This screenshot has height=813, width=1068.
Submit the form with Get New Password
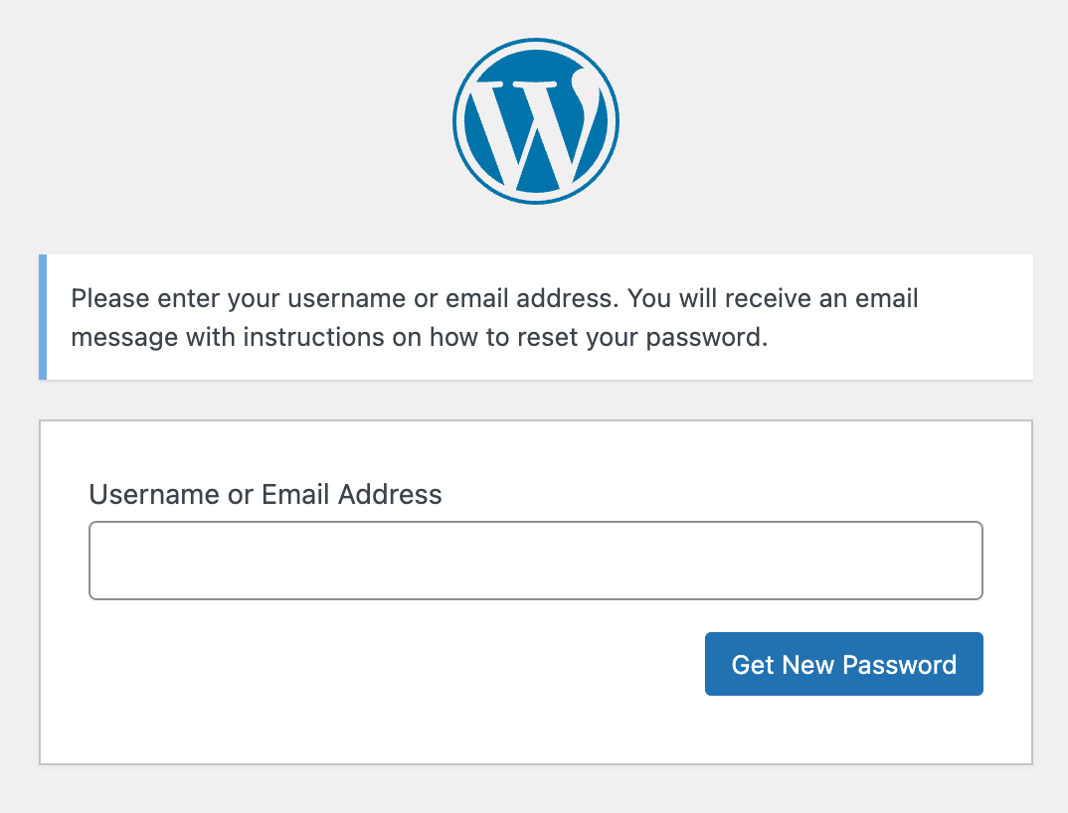(x=843, y=664)
